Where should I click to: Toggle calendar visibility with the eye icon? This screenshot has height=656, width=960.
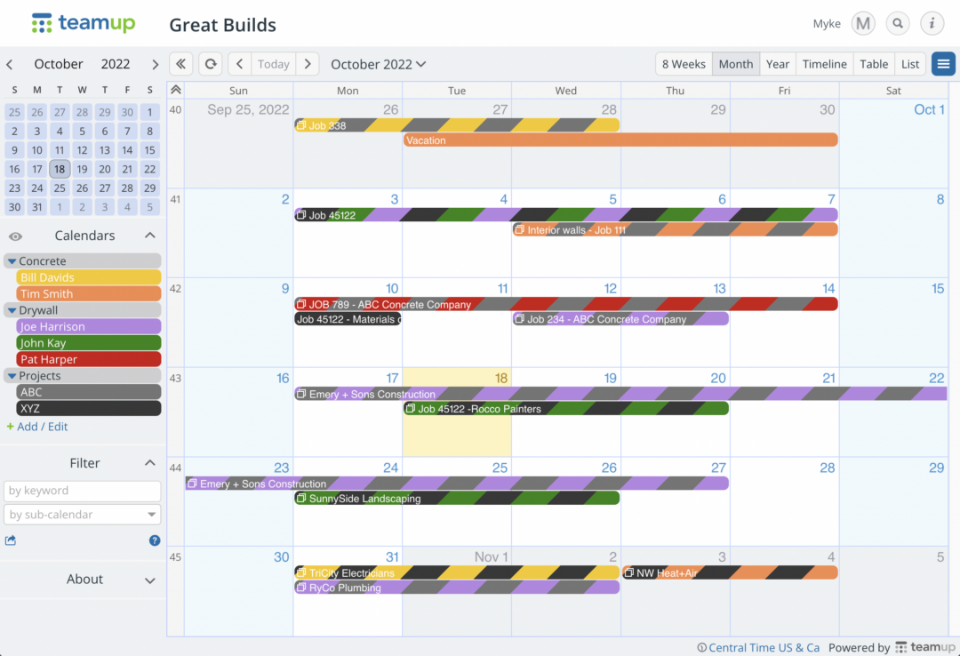(x=14, y=236)
